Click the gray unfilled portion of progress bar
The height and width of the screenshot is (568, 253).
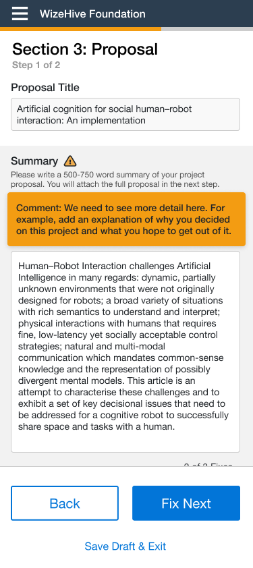(207, 29)
